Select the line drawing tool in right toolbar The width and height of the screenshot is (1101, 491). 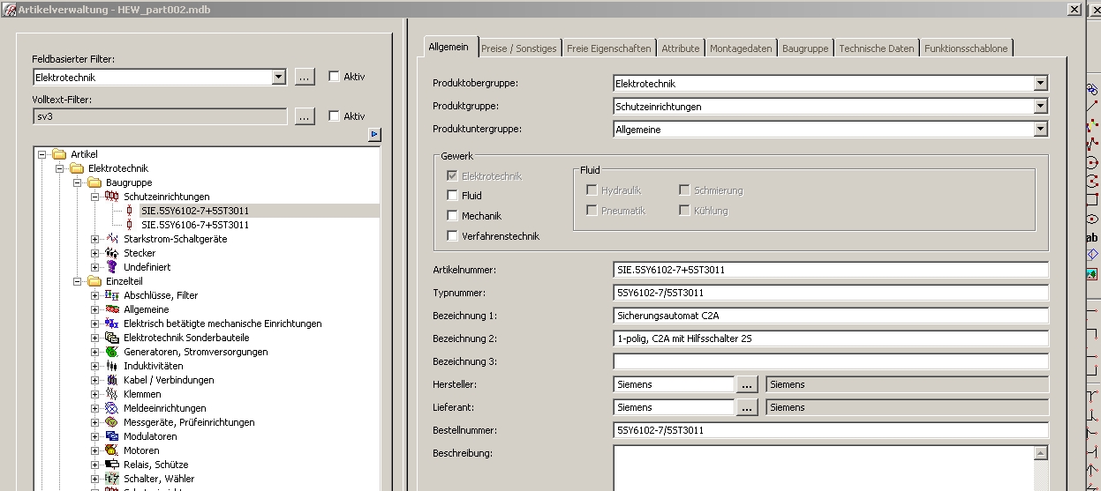click(1092, 106)
